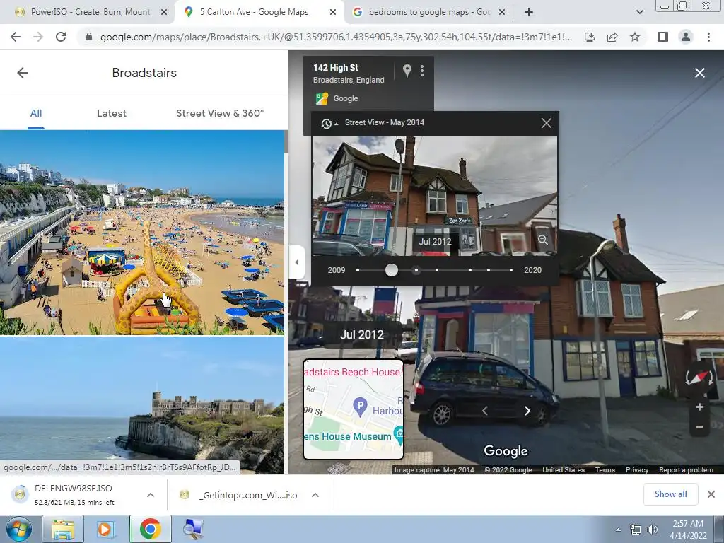
Task: Zoom in on Street View
Action: (699, 407)
